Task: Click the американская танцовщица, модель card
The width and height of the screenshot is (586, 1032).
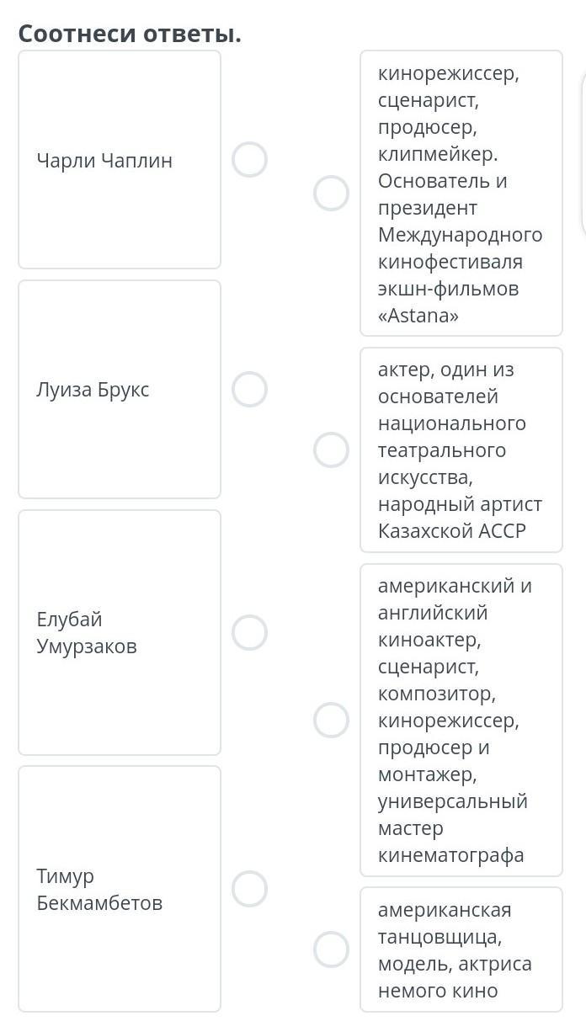Action: coord(461,950)
